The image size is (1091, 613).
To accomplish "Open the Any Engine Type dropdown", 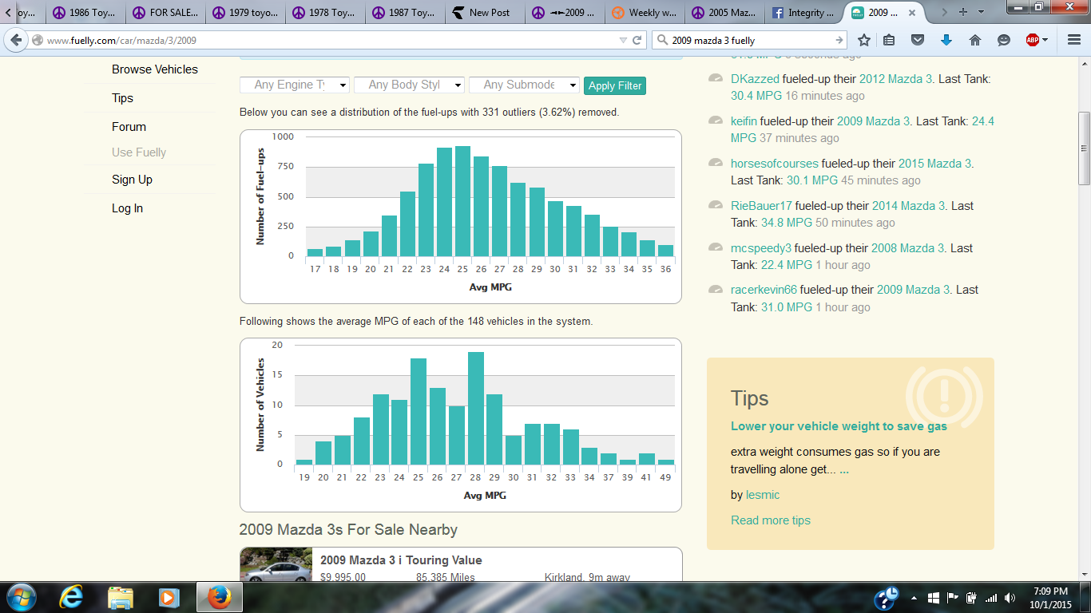I will click(295, 85).
